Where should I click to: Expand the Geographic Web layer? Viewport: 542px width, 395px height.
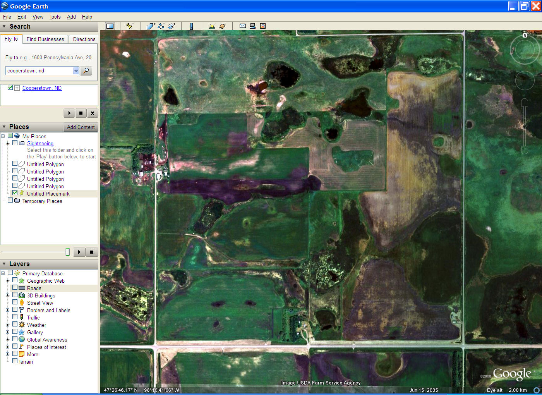[7, 281]
